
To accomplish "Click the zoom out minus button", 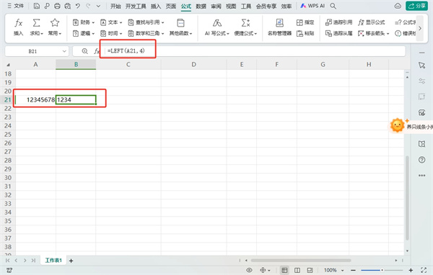I will click(x=353, y=270).
